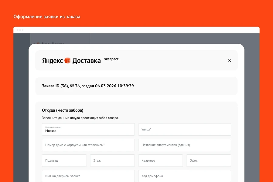Click the Оформление заявки из заказа title
This screenshot has width=273, height=182.
click(47, 17)
